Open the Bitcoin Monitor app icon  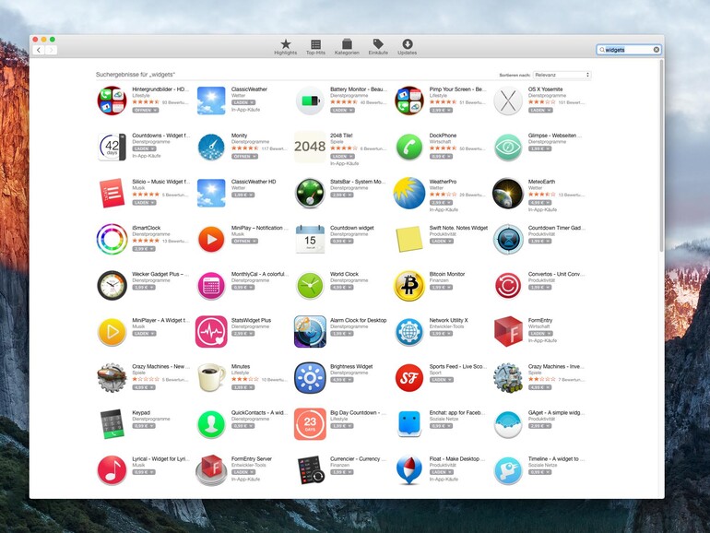tap(409, 285)
